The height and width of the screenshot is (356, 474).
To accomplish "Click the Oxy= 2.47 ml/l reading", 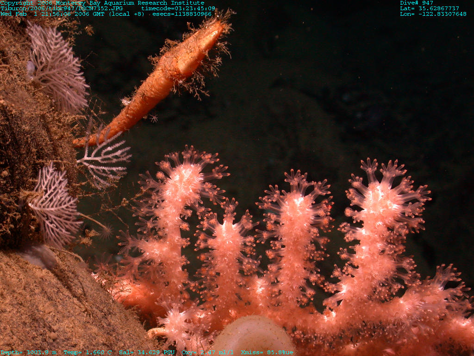I will [207, 352].
